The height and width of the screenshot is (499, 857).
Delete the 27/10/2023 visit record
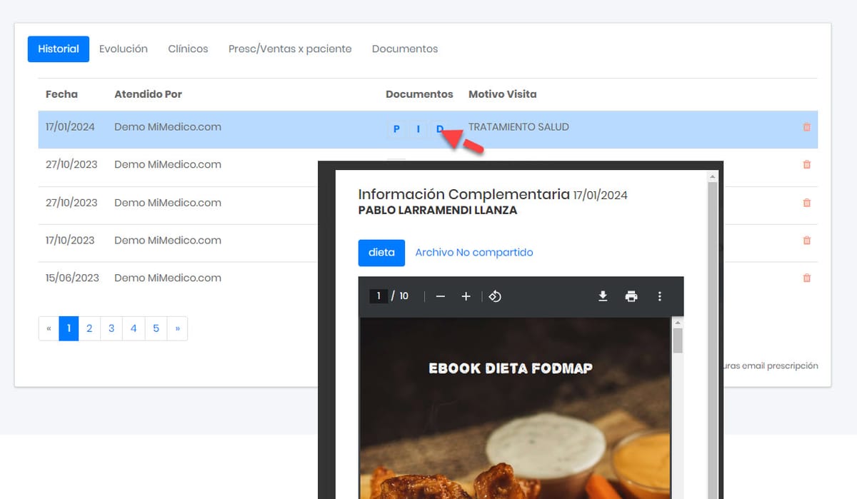(x=806, y=164)
